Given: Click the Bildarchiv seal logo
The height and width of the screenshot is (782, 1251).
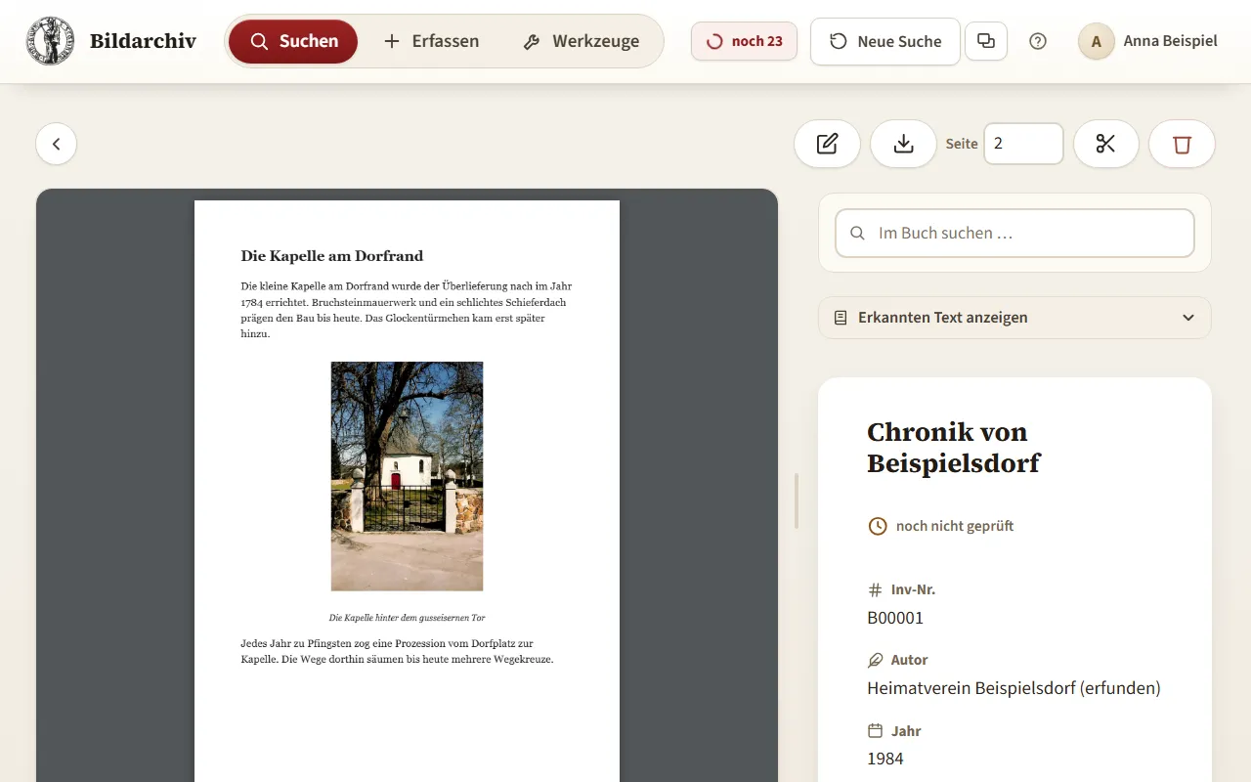Looking at the screenshot, I should [x=50, y=41].
